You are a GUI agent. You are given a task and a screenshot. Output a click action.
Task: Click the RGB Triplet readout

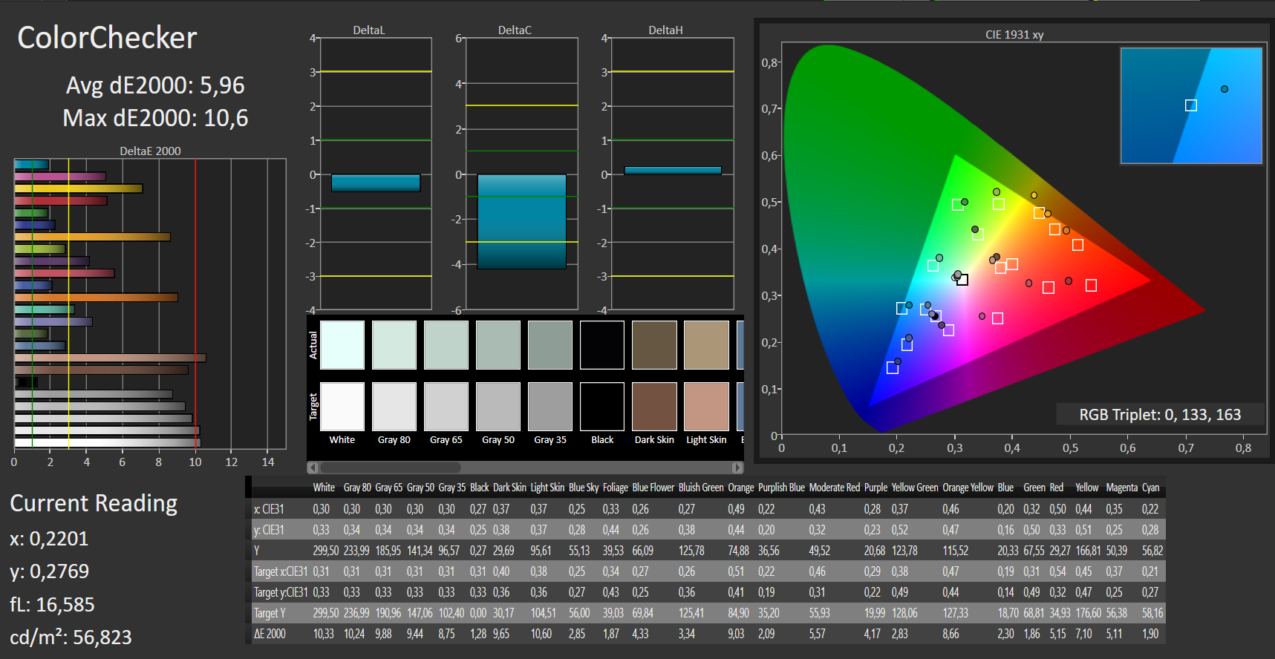pyautogui.click(x=1159, y=415)
